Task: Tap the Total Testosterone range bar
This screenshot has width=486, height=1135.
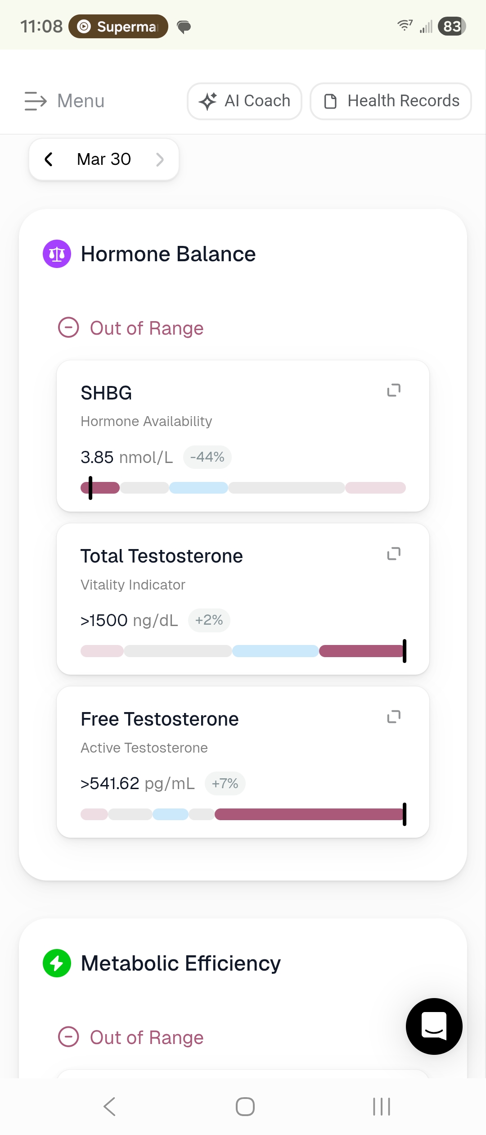Action: 243,651
